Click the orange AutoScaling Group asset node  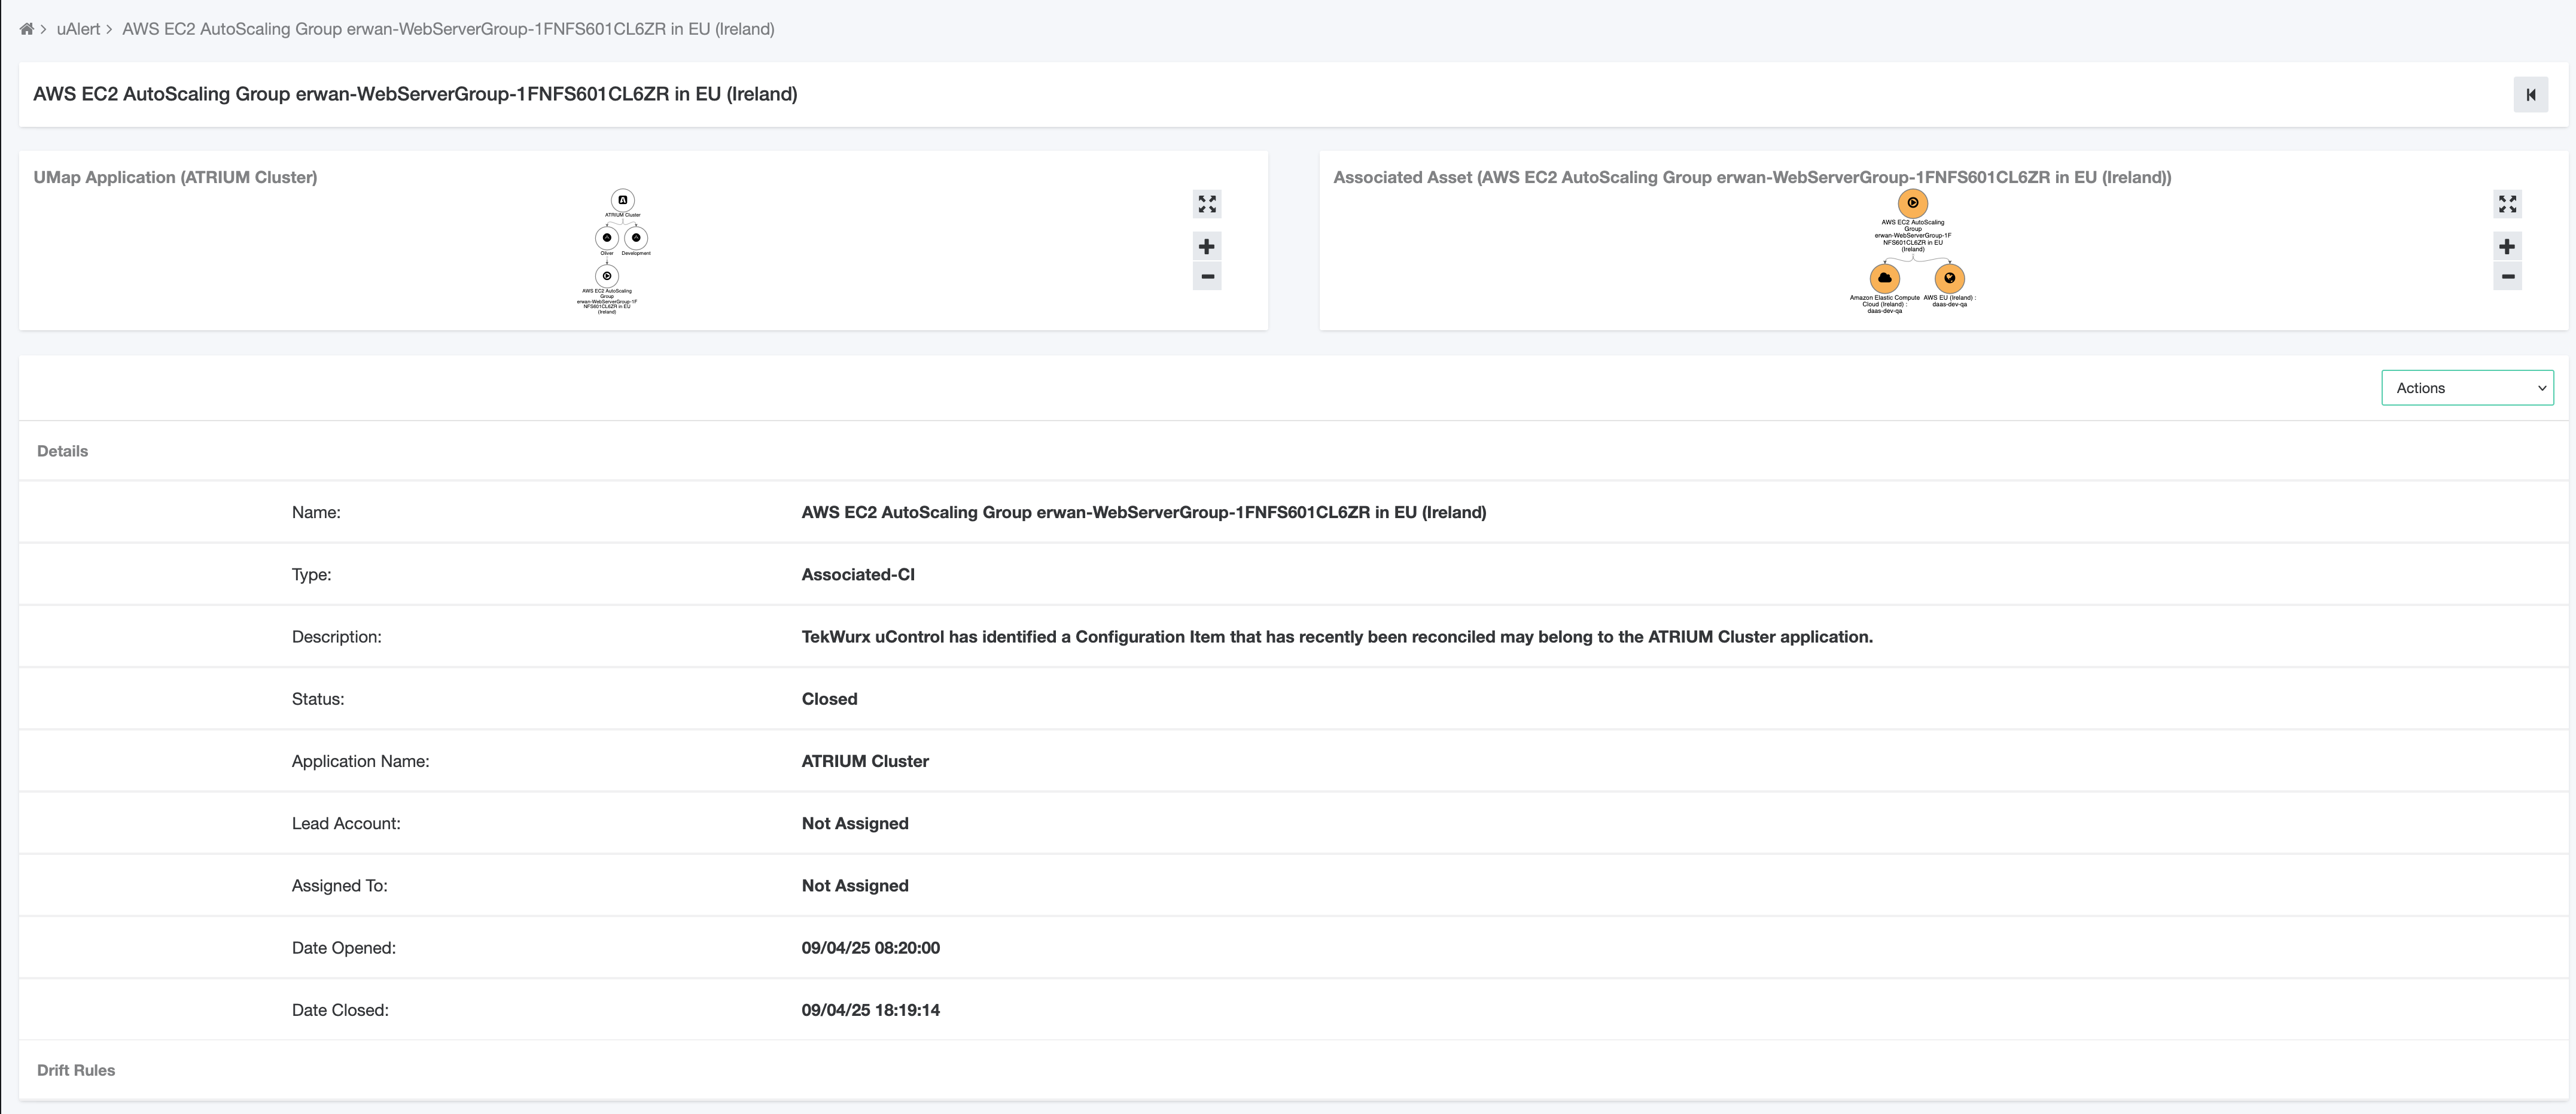click(x=1912, y=203)
